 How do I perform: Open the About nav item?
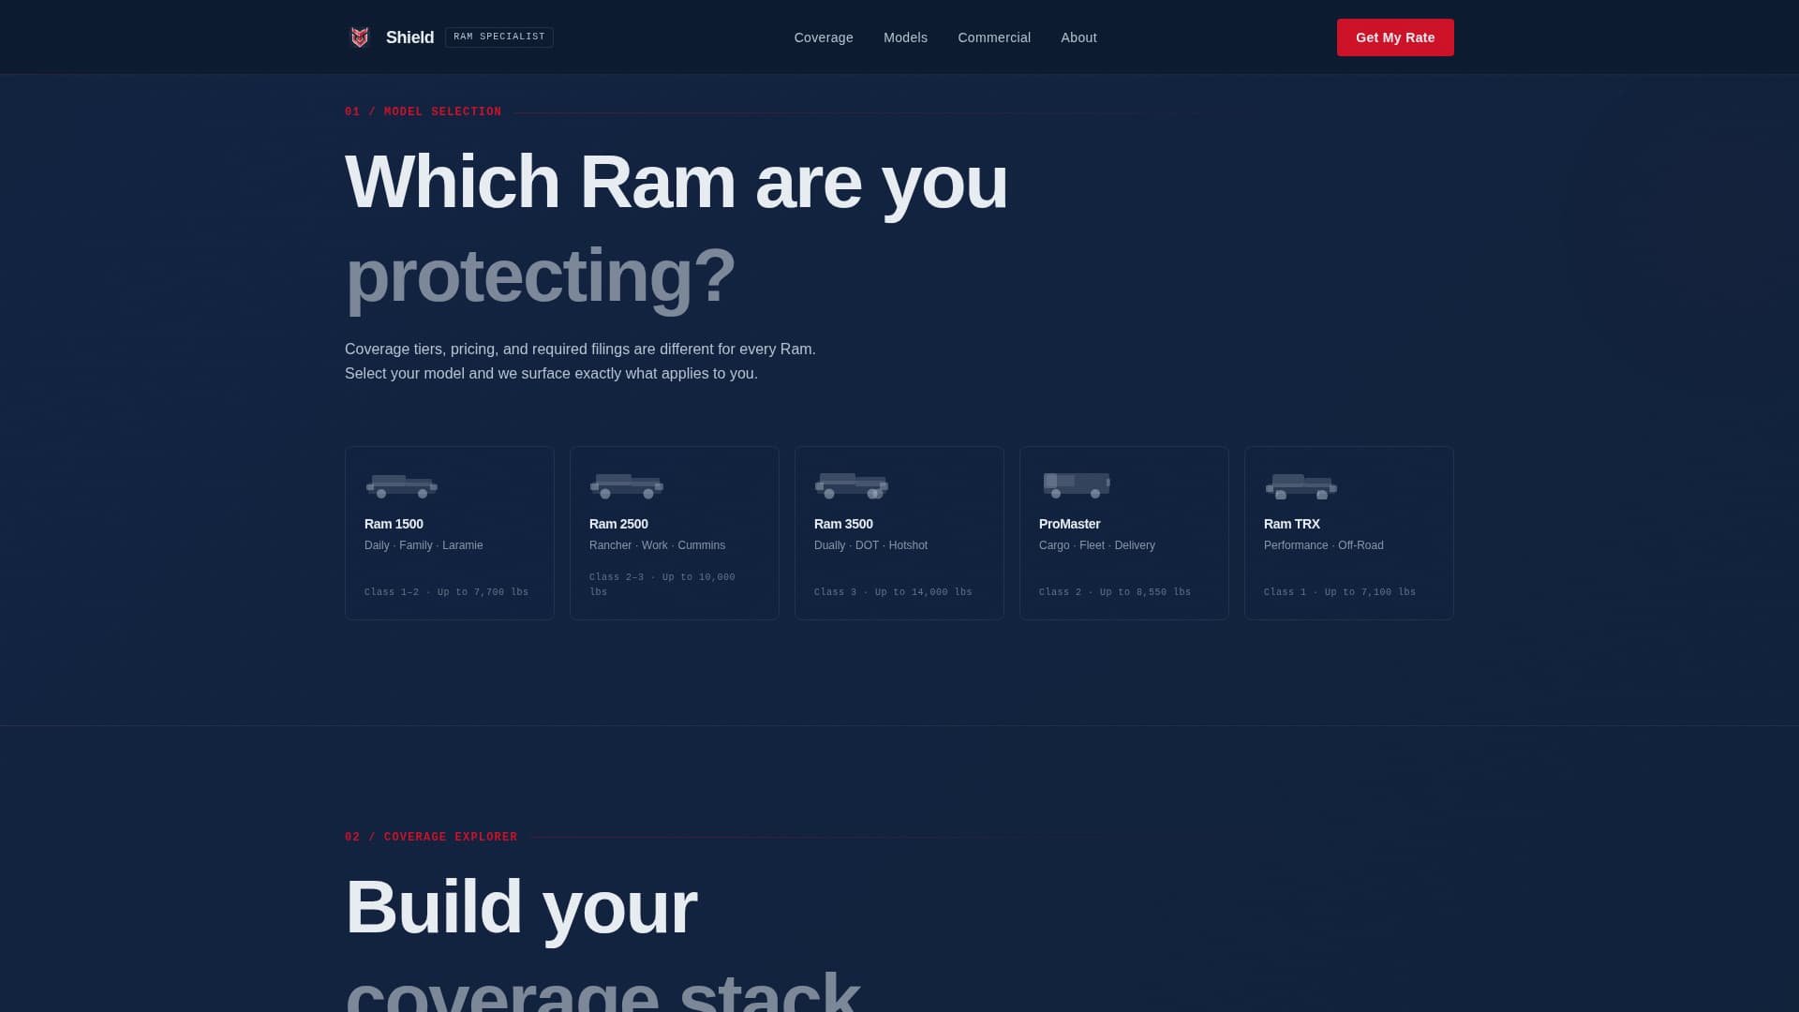(1078, 37)
